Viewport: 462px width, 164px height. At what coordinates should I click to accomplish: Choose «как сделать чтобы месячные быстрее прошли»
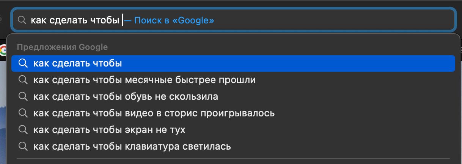(x=145, y=80)
